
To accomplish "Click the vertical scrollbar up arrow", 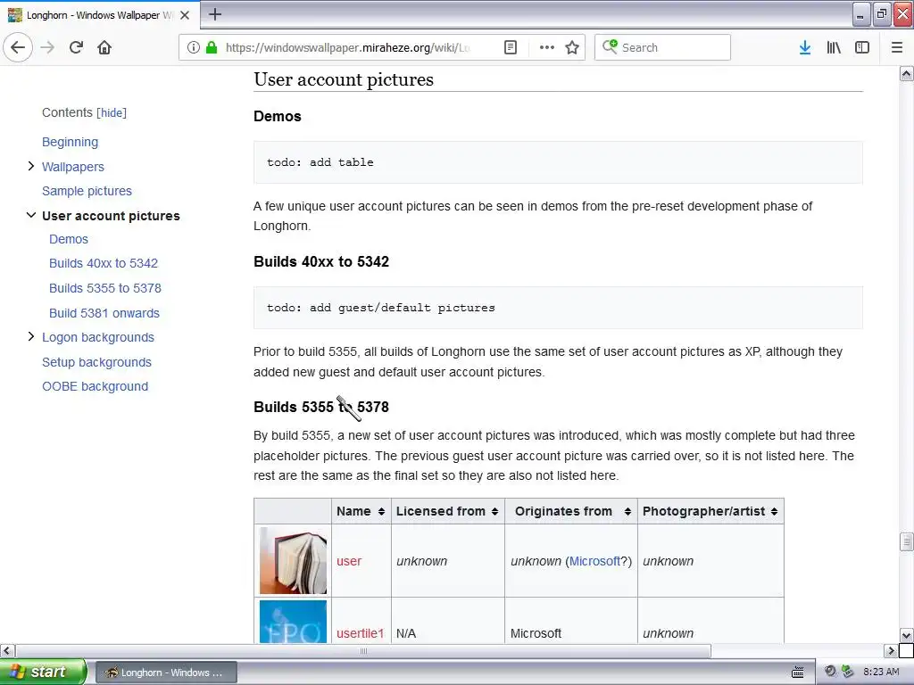I will [906, 73].
